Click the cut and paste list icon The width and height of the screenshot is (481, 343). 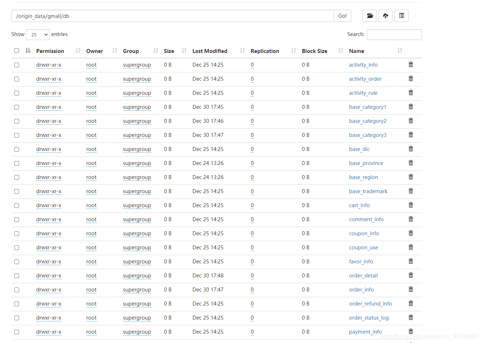(401, 16)
